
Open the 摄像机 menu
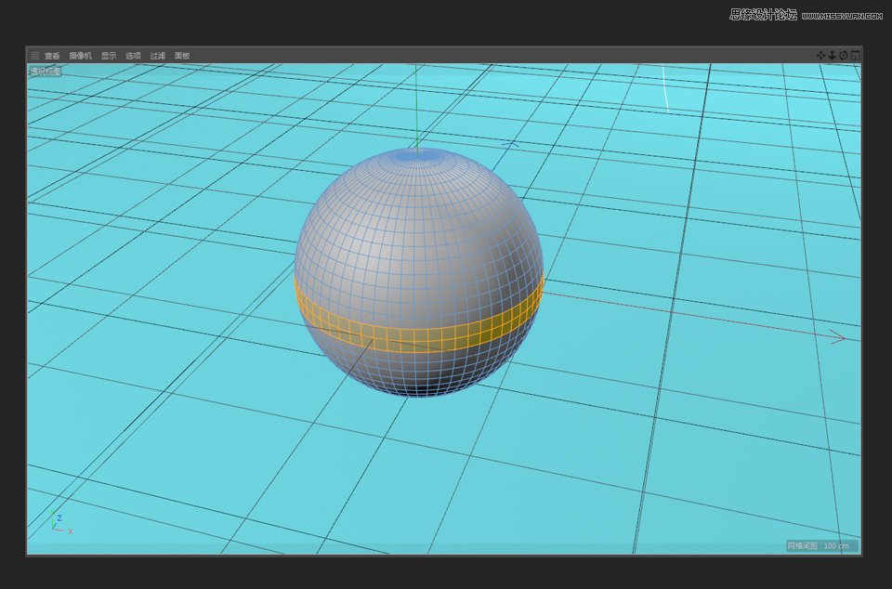pyautogui.click(x=82, y=55)
